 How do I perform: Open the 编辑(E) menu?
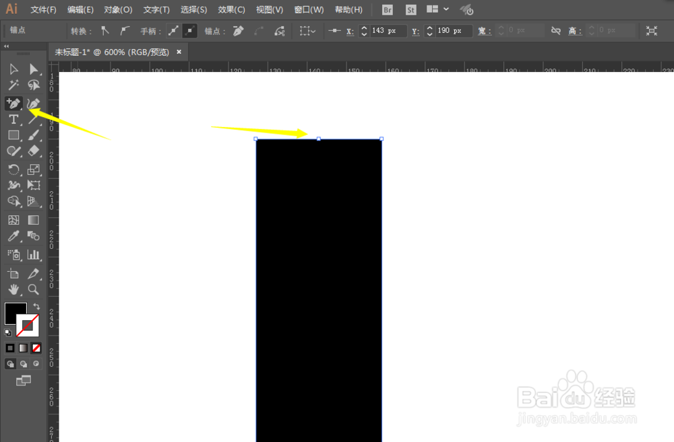80,9
